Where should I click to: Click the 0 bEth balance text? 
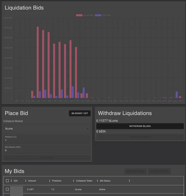[101, 131]
